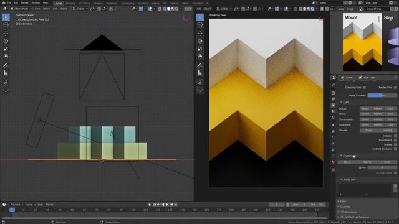399x224 pixels.
Task: Click the Cryptomatte Material button
Action: tap(367, 162)
